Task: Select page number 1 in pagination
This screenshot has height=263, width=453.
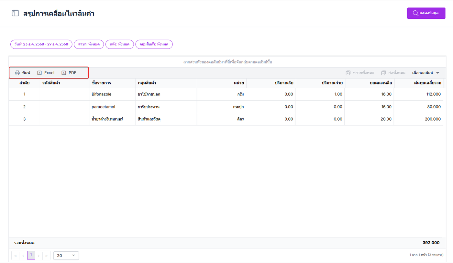Action: coord(31,255)
